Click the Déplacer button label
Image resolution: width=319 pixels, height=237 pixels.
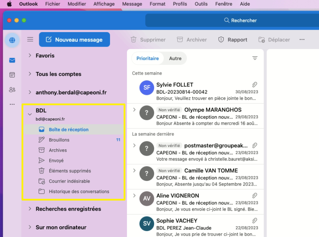(279, 40)
